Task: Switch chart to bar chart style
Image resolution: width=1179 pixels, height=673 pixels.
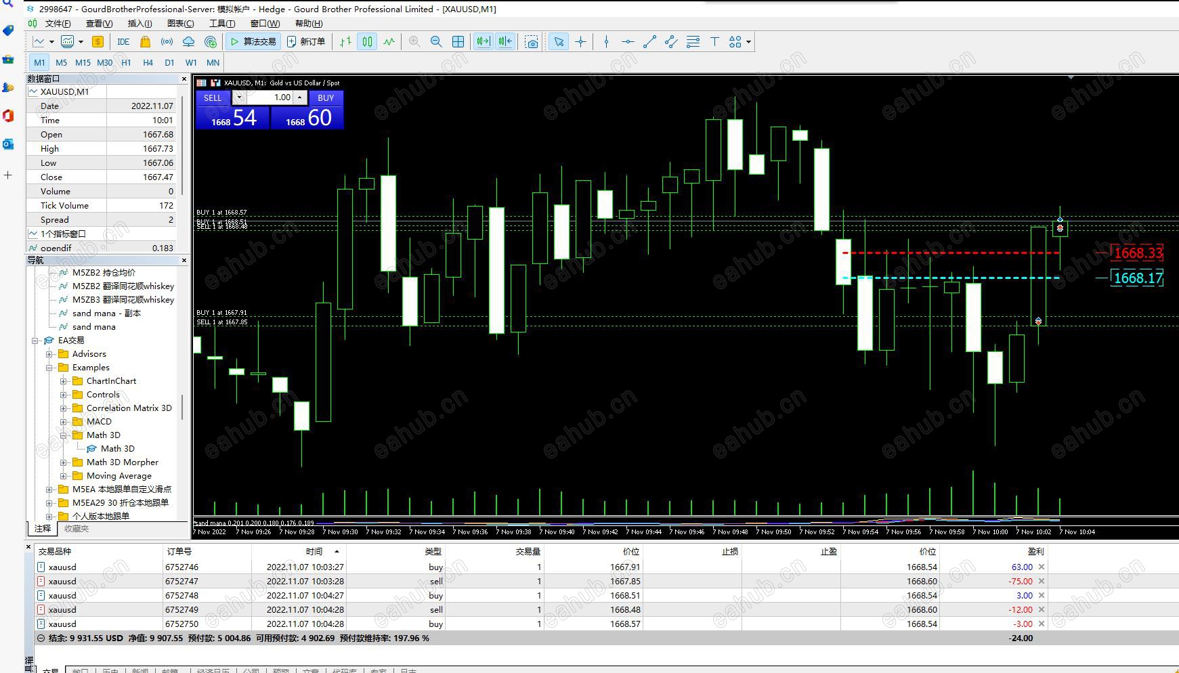Action: coord(345,42)
